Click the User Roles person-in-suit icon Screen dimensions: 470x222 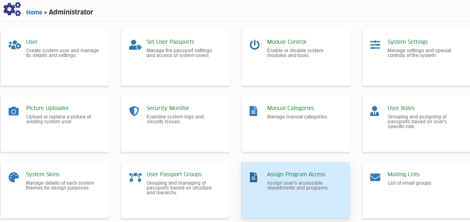pyautogui.click(x=374, y=111)
